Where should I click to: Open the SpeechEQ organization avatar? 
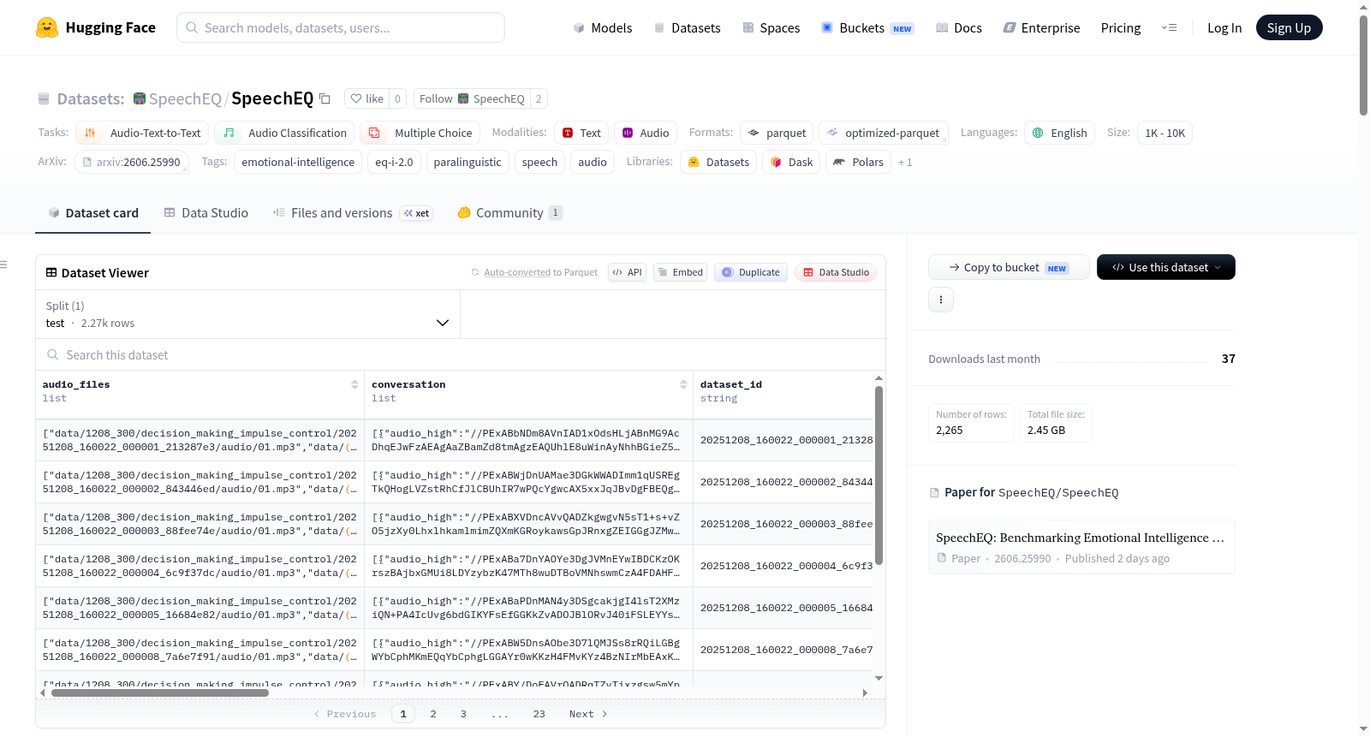[140, 98]
